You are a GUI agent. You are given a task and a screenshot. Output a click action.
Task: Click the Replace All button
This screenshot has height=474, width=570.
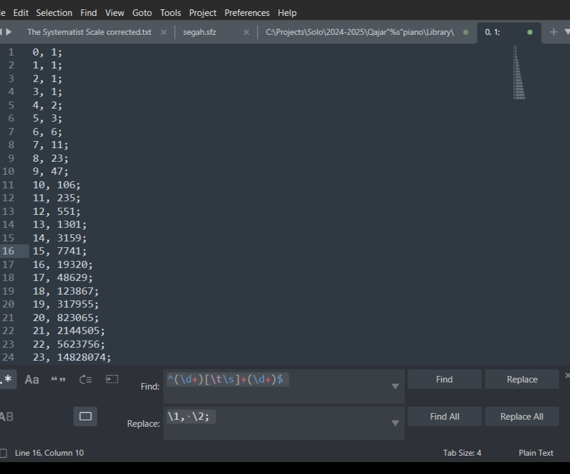522,417
